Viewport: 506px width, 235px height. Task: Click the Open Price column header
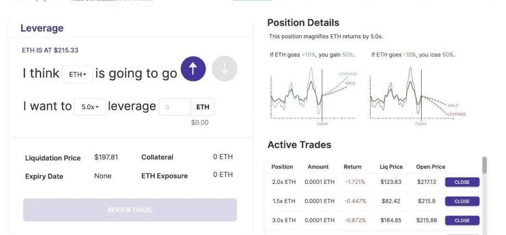[x=431, y=167]
